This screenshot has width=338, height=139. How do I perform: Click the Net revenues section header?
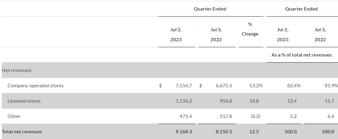click(17, 70)
